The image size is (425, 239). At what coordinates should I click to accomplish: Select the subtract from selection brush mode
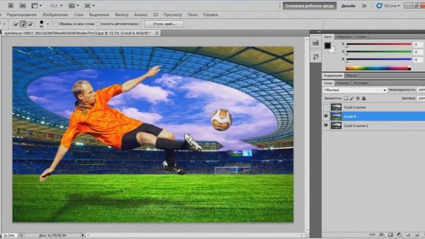[x=31, y=24]
